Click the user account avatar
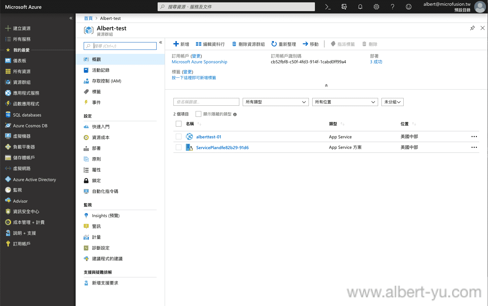Screen dimensions: 488x306 480,7
